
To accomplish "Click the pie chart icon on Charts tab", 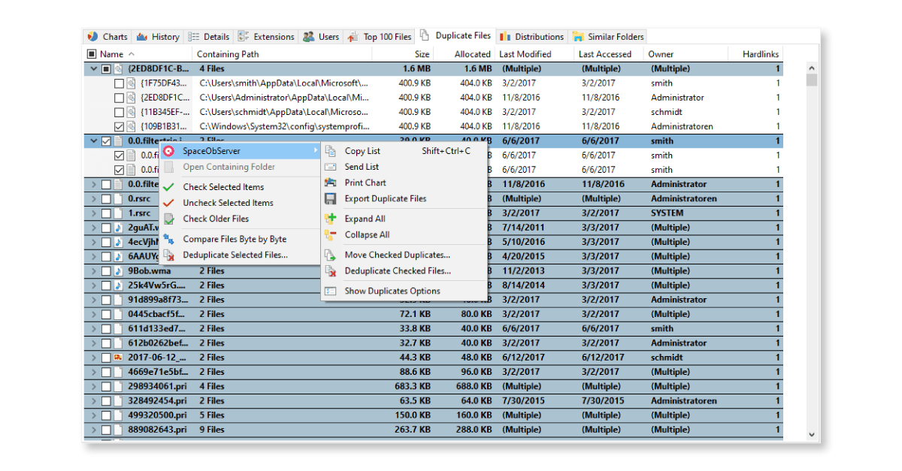I will [93, 36].
